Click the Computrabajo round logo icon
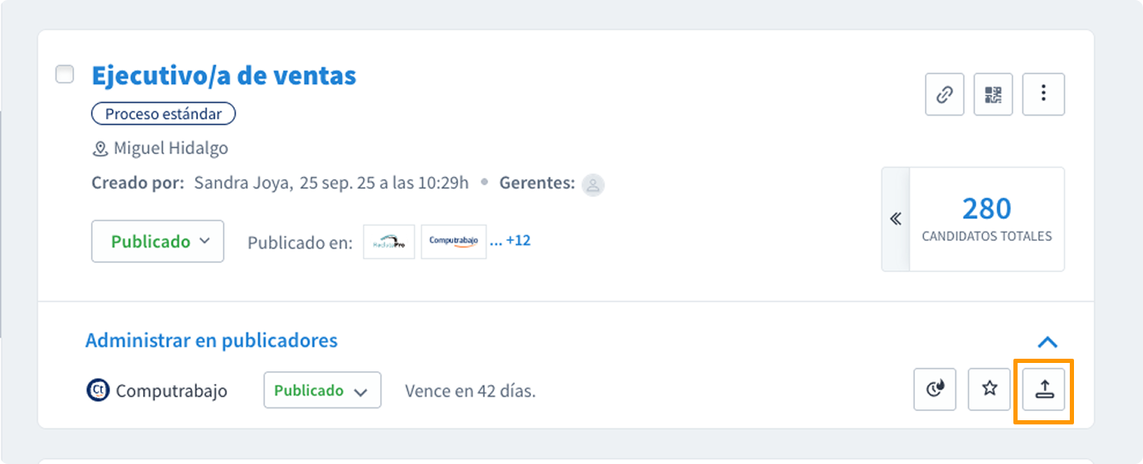The image size is (1143, 464). [98, 391]
